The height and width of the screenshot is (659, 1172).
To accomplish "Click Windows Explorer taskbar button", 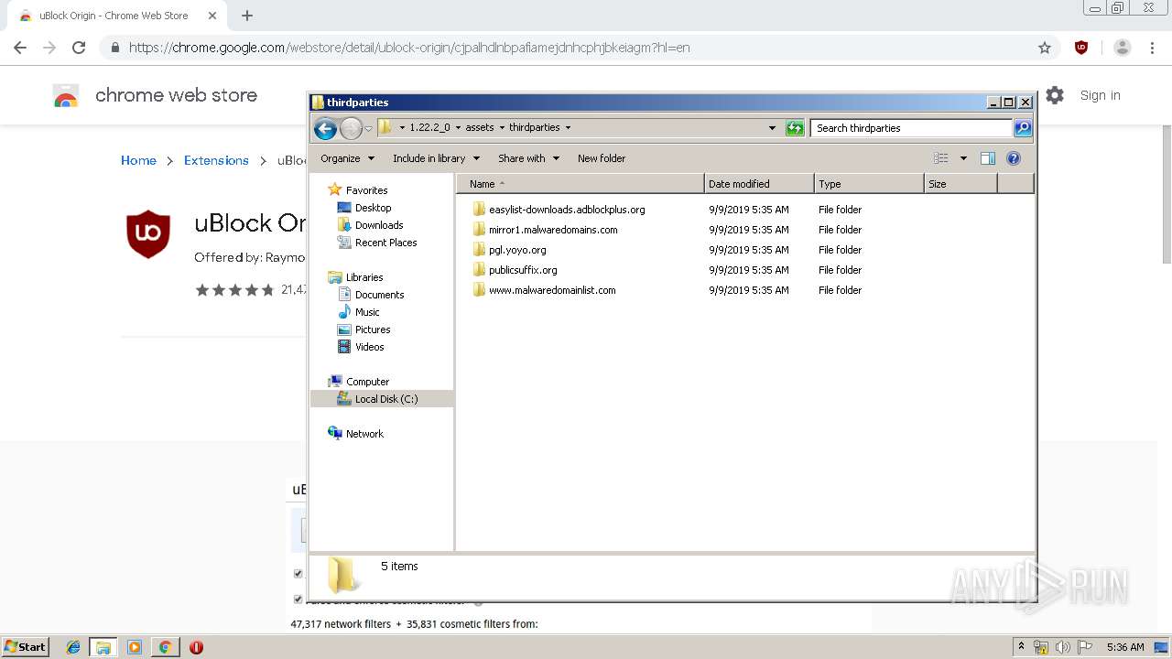I will (103, 647).
